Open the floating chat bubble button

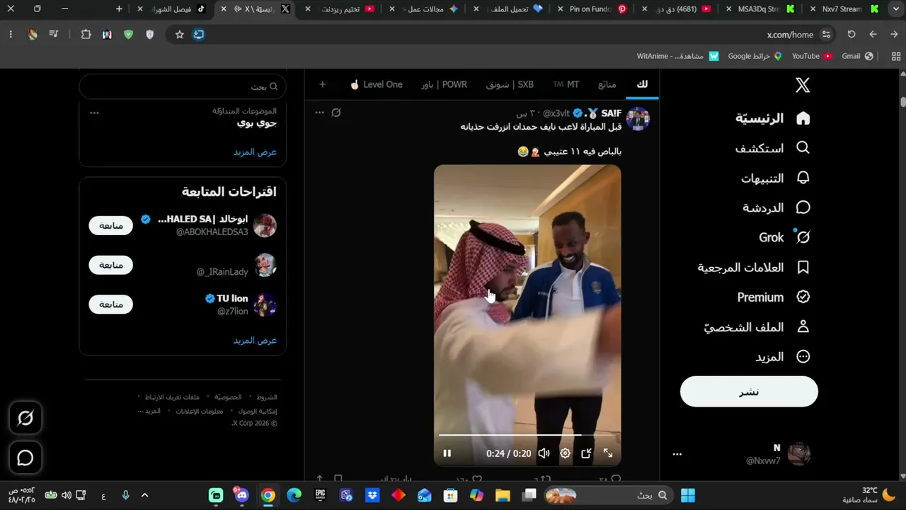pos(25,458)
